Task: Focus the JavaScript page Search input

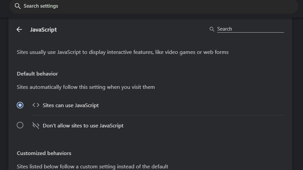Action: point(251,29)
